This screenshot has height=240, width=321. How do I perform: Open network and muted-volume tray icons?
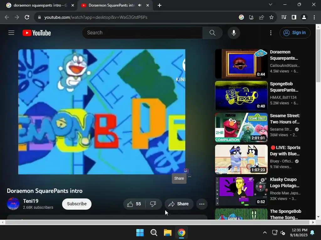click(x=279, y=232)
